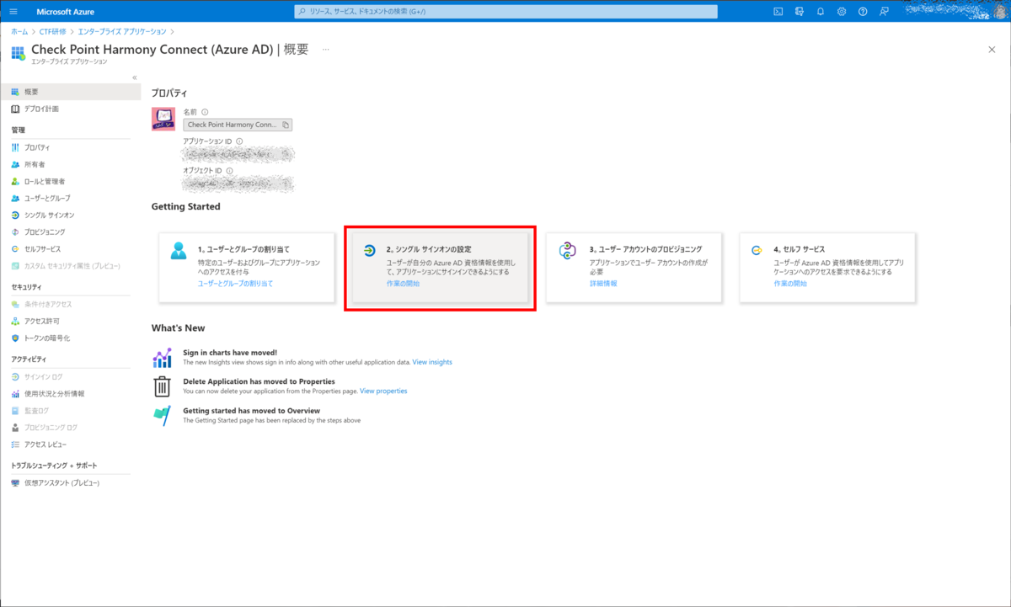Click 詳細情報 link in provisioning card

603,284
